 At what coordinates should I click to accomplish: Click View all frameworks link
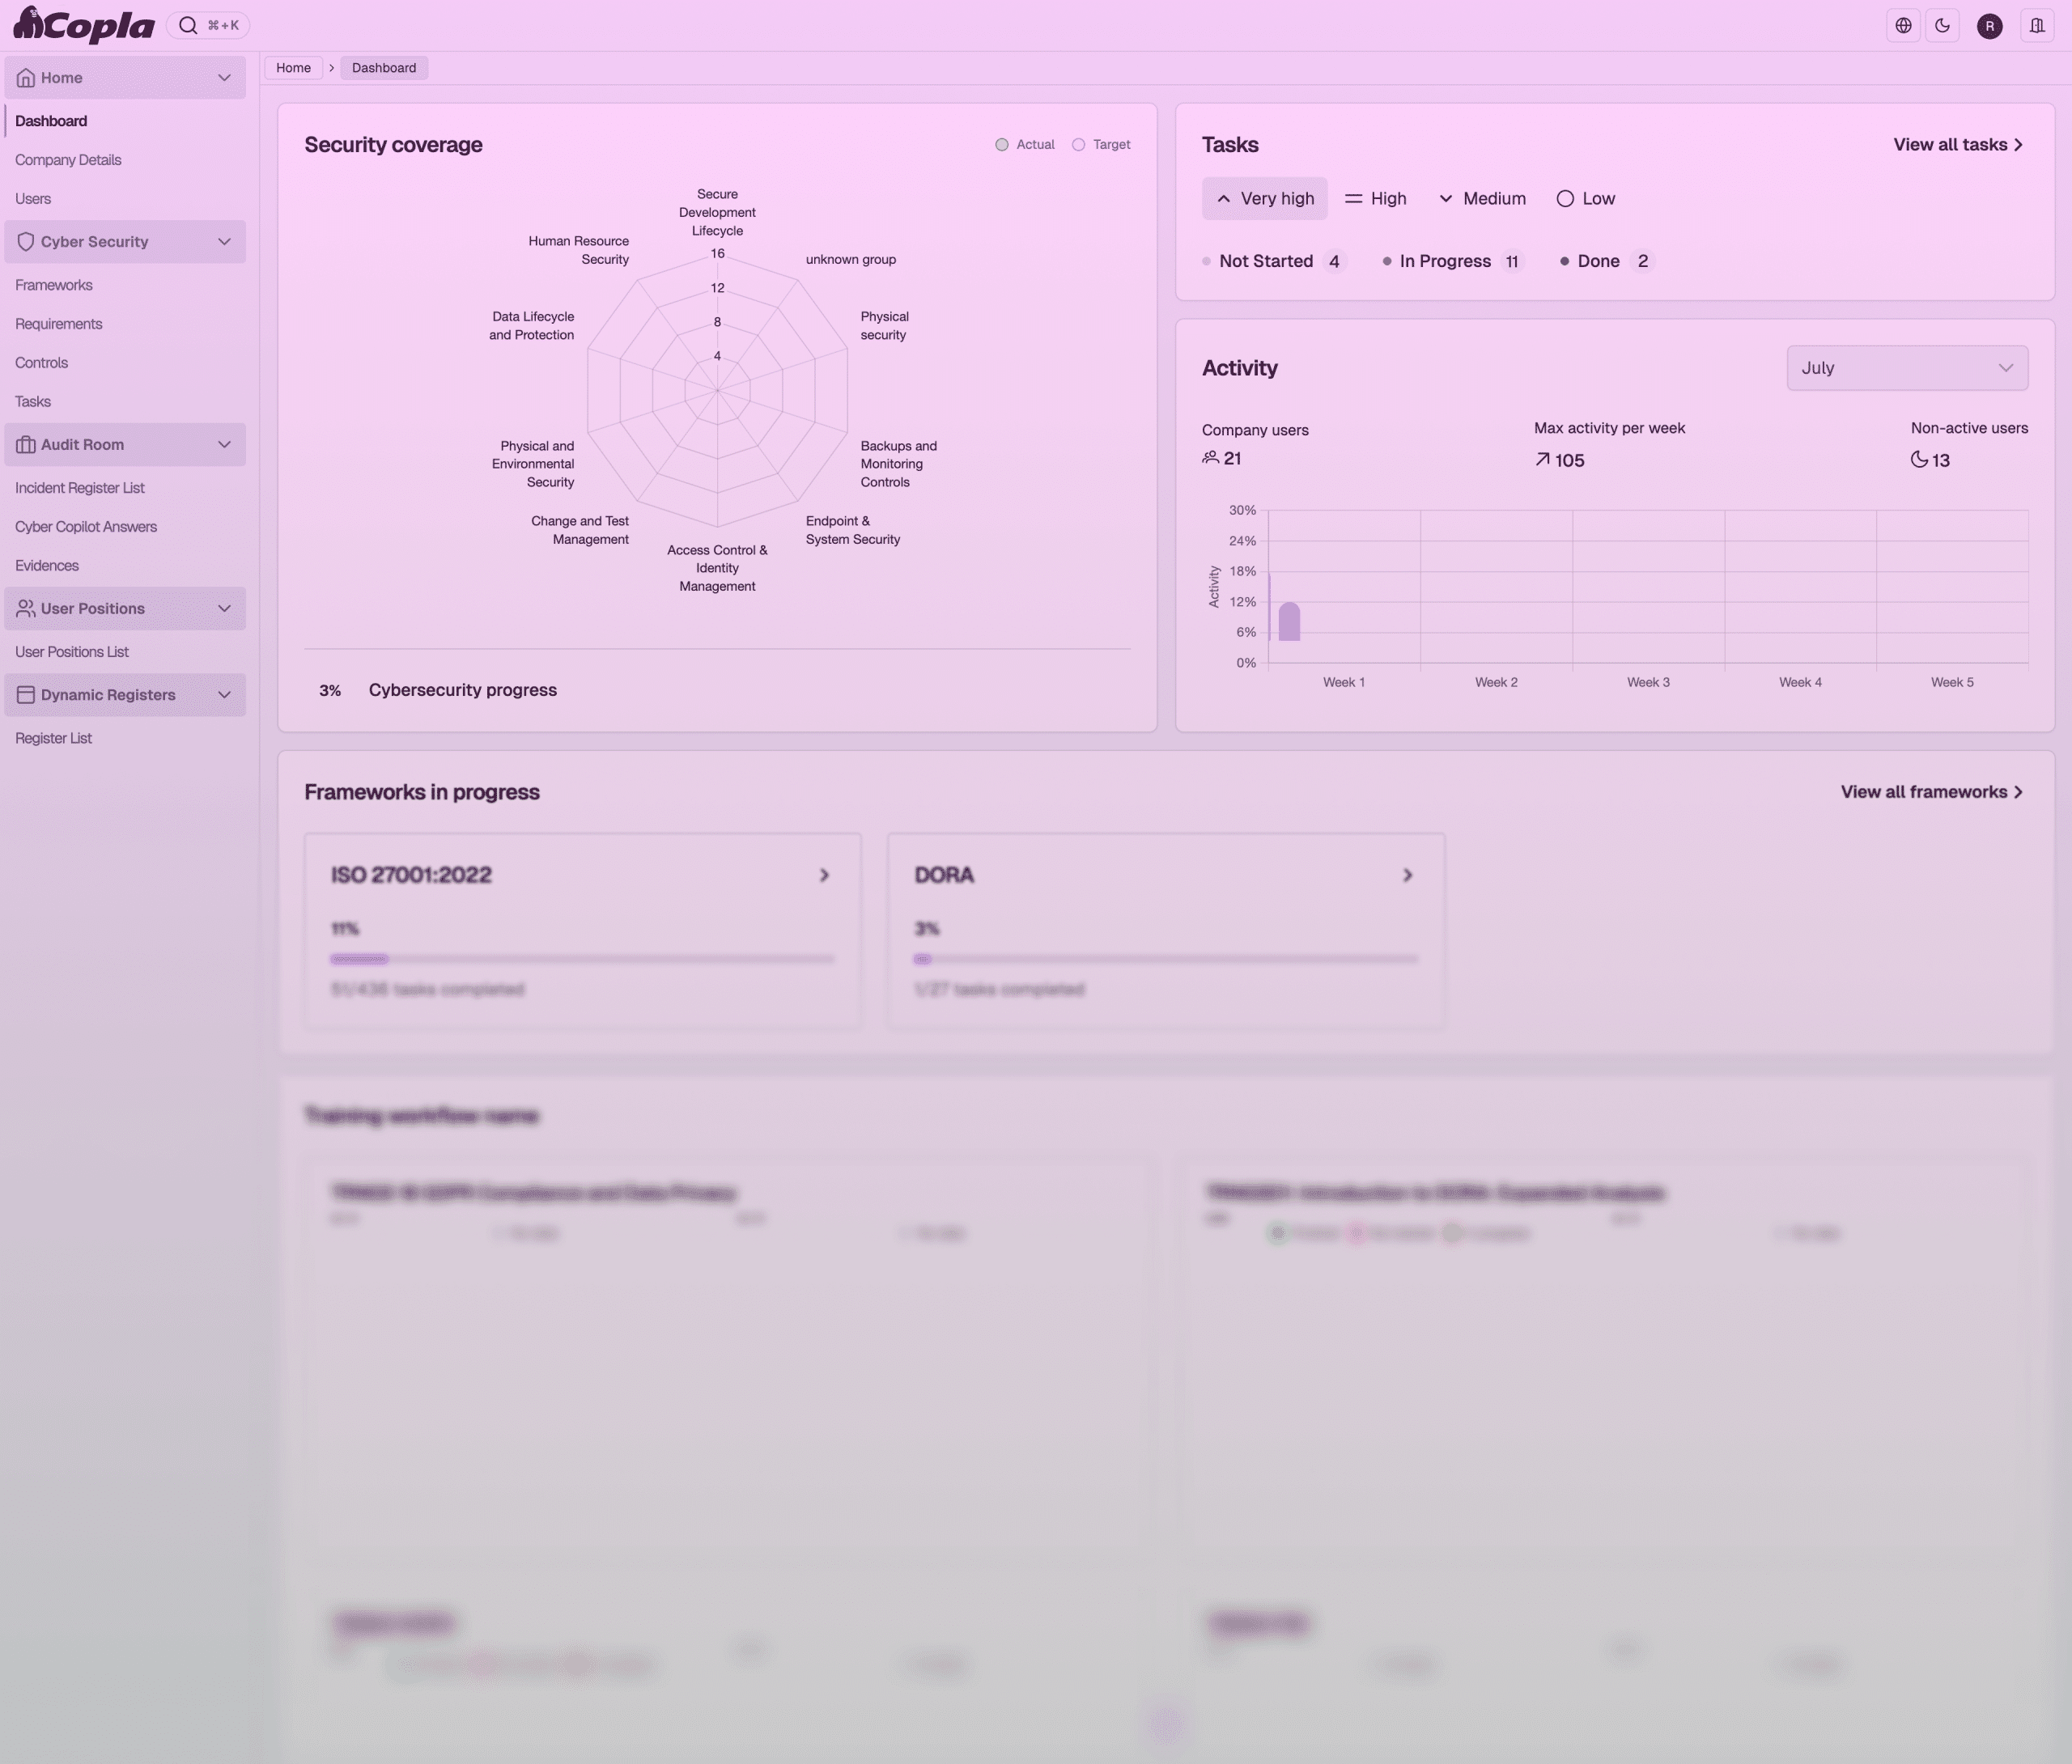pos(1931,792)
